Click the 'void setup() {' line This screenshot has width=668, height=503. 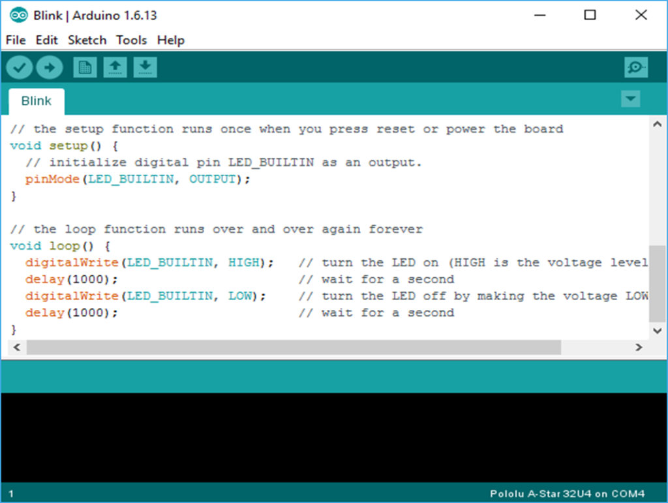click(x=64, y=145)
